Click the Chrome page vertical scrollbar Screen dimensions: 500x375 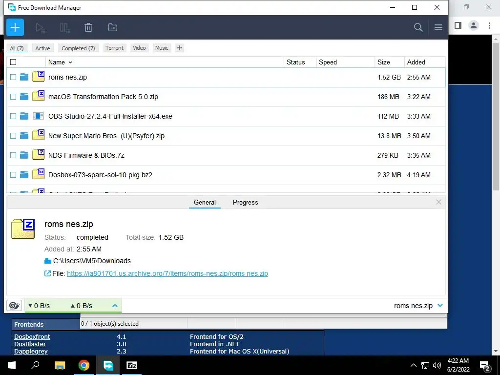[x=496, y=116]
